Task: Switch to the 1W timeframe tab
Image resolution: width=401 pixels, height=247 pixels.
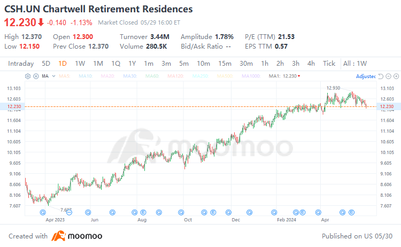Action: [x=80, y=64]
